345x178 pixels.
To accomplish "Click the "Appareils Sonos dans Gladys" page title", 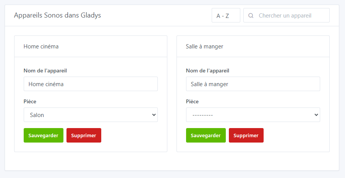I will [57, 16].
